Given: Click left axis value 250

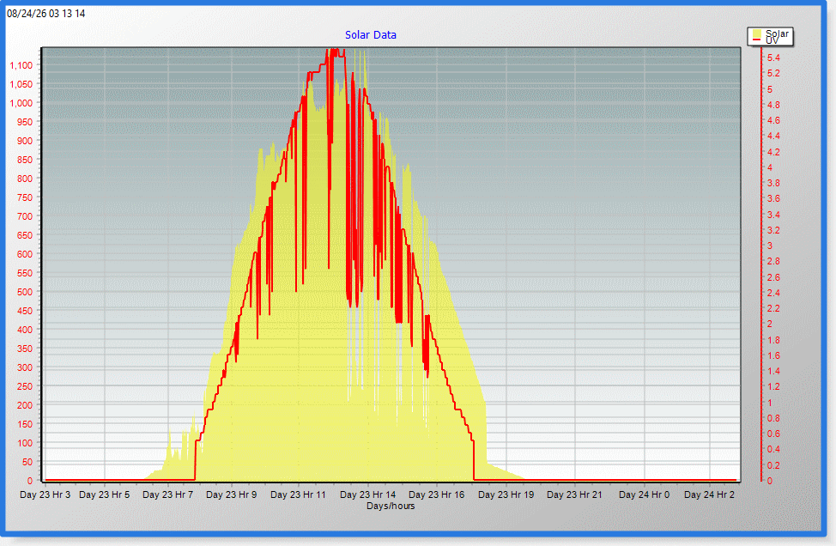Looking at the screenshot, I should (25, 386).
